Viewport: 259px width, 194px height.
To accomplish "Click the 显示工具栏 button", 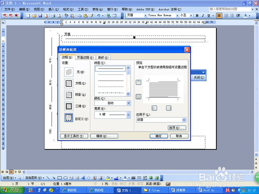I will [x=74, y=136].
